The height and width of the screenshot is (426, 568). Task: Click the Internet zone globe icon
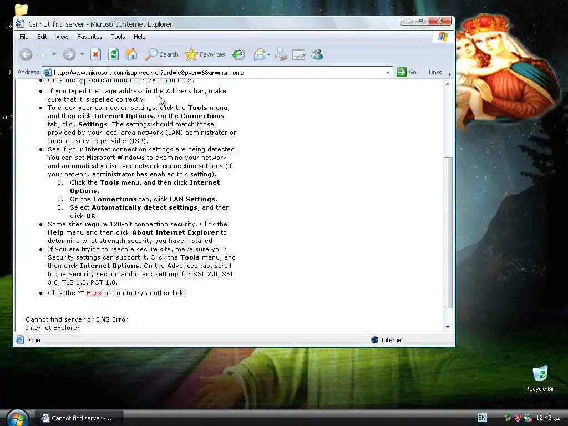[x=374, y=340]
